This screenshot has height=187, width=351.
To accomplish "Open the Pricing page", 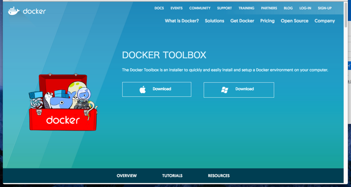I will [267, 21].
